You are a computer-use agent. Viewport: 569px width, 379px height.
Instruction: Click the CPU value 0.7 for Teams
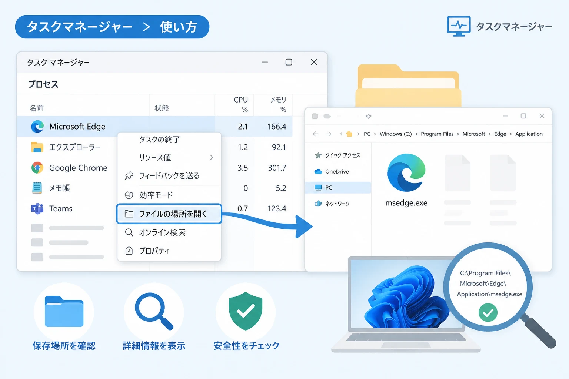(243, 209)
